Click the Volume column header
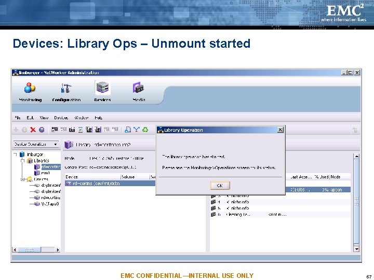This screenshot has width=374, height=280. pyautogui.click(x=135, y=177)
